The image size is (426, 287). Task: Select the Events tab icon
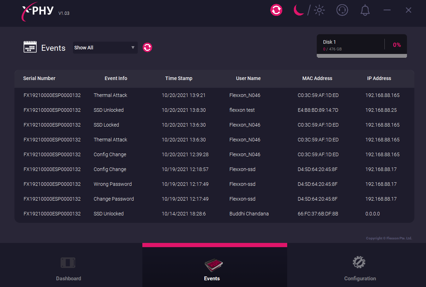point(214,265)
